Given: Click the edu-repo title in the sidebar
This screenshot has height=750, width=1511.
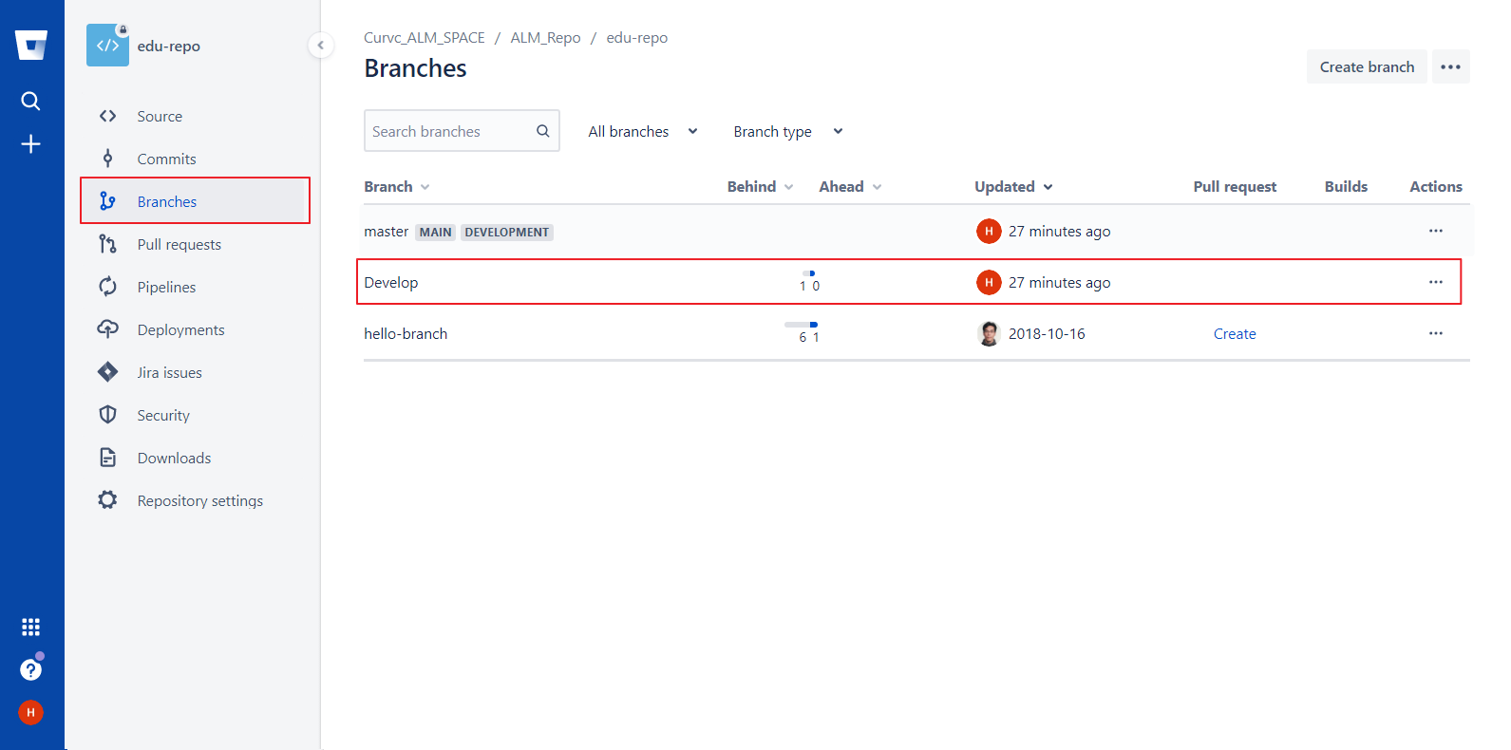Looking at the screenshot, I should coord(169,47).
